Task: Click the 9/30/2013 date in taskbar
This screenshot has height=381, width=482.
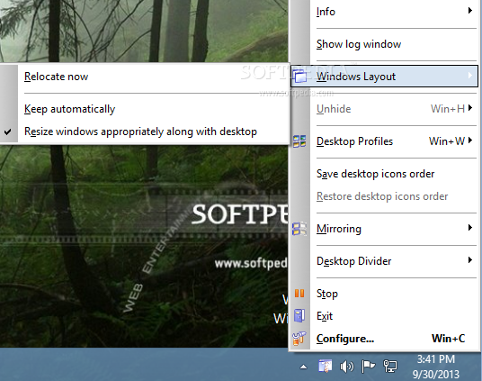Action: [x=435, y=374]
